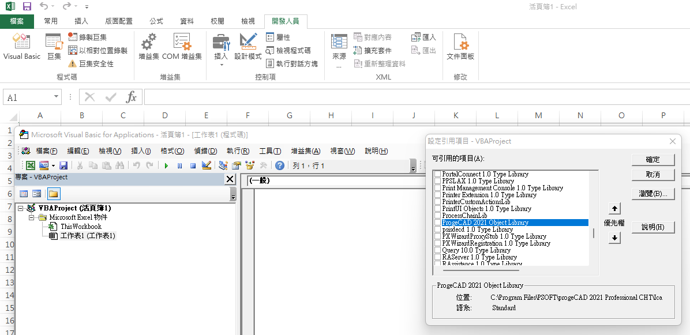Start 錄製巨集 macro recording
The height and width of the screenshot is (335, 690).
click(87, 37)
